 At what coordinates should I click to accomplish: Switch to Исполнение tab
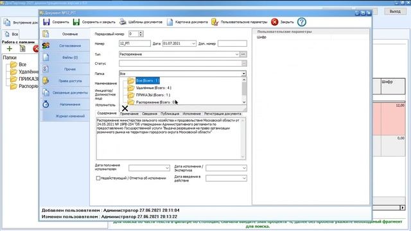click(191, 114)
